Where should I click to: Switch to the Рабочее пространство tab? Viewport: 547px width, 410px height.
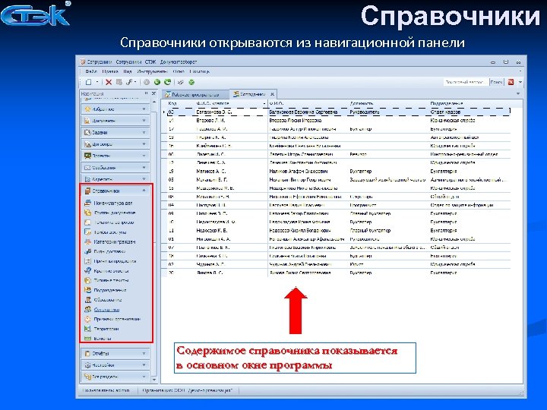[x=194, y=94]
